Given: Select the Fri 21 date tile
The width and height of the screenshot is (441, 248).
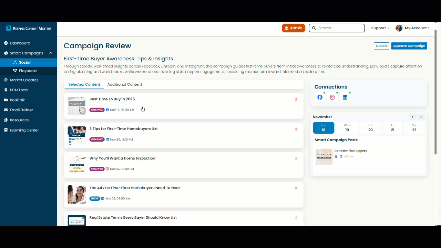Looking at the screenshot, I should point(392,127).
